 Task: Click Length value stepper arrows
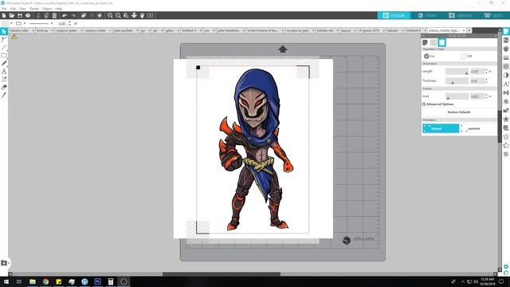tap(486, 71)
